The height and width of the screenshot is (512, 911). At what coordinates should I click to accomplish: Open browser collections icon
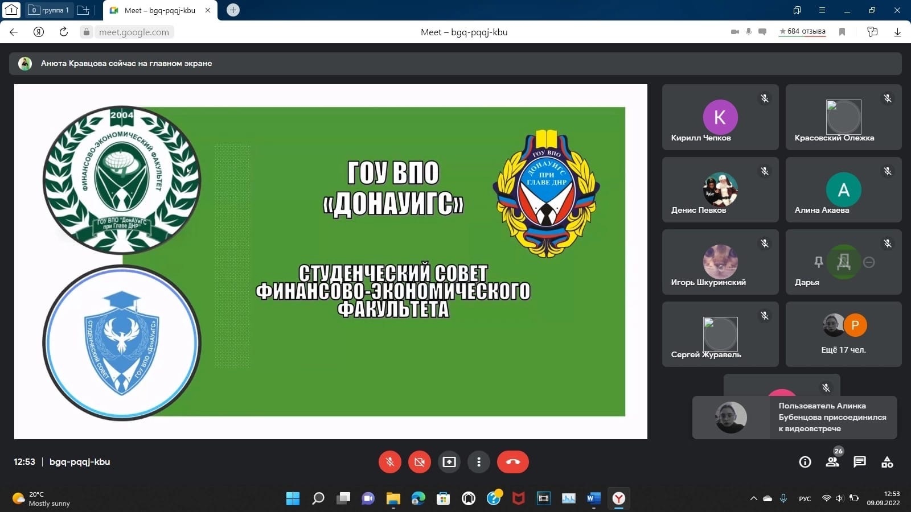click(872, 32)
